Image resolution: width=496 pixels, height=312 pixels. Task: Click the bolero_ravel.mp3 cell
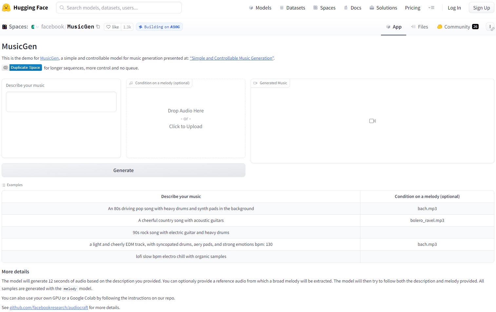[x=427, y=221]
